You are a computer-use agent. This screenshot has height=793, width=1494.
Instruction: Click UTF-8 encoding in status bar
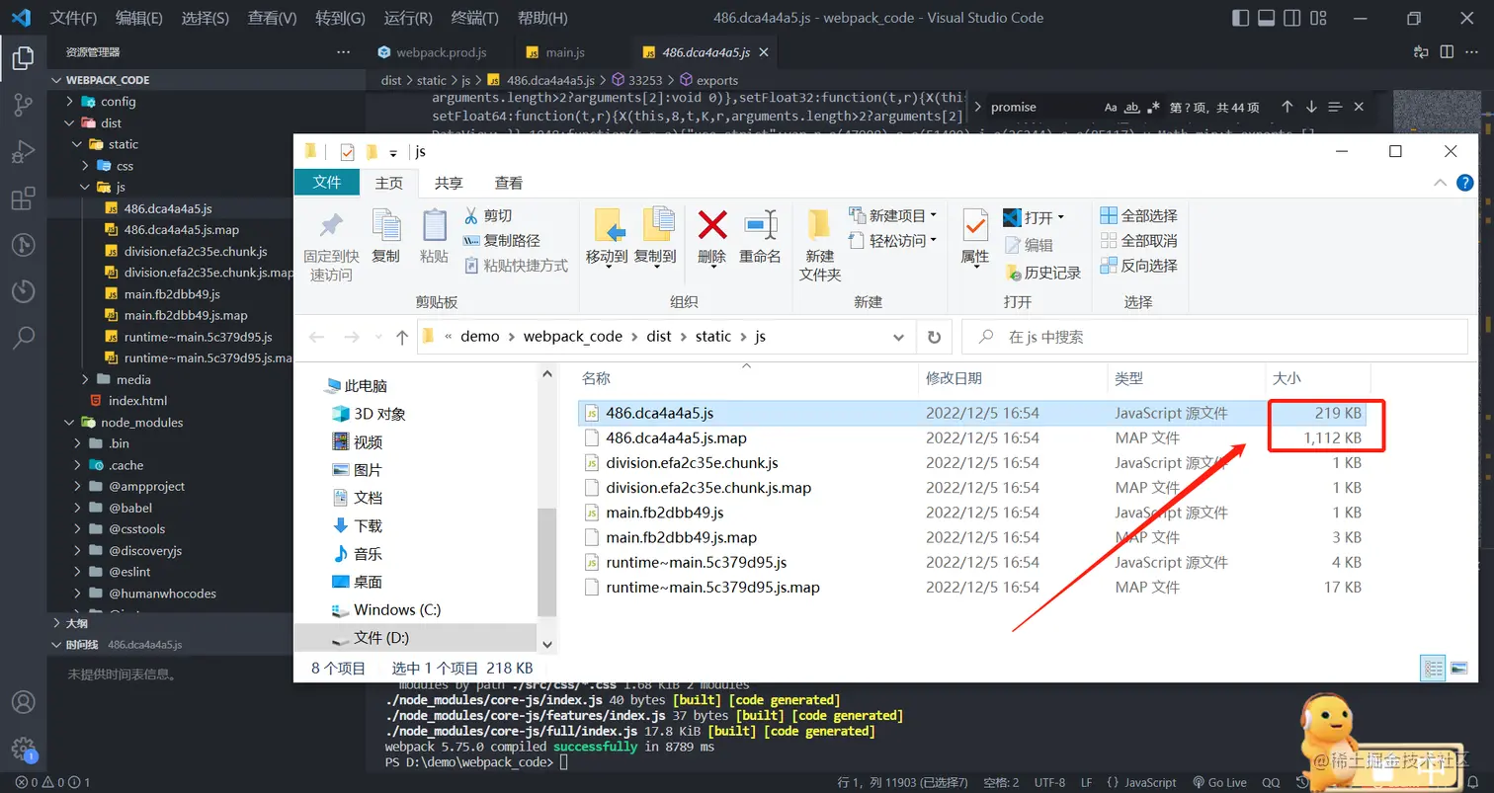click(1049, 782)
